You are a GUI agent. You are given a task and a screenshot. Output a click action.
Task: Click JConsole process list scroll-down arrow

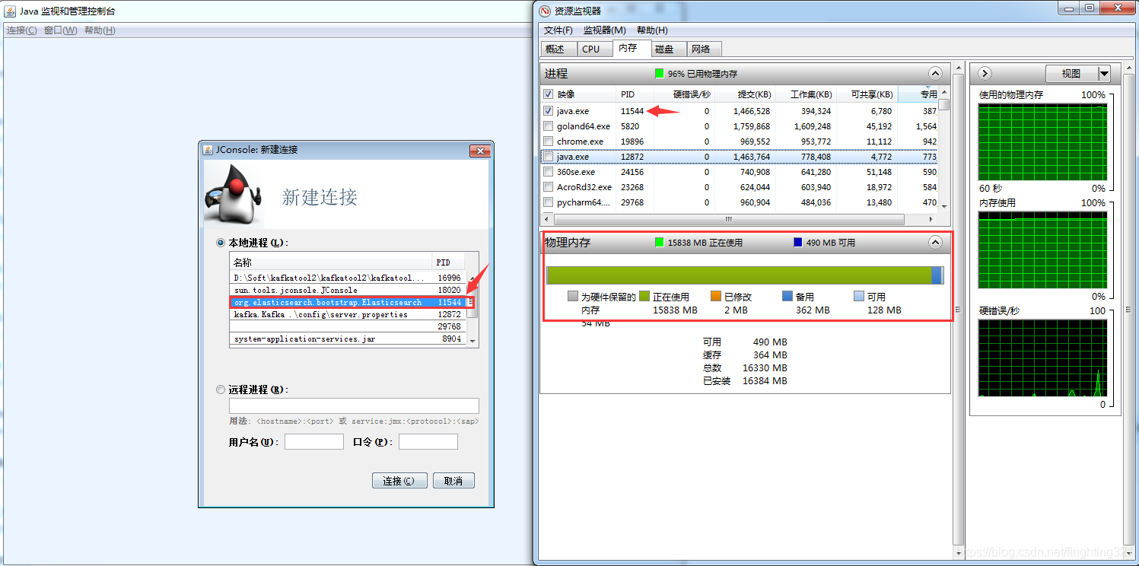pos(473,342)
